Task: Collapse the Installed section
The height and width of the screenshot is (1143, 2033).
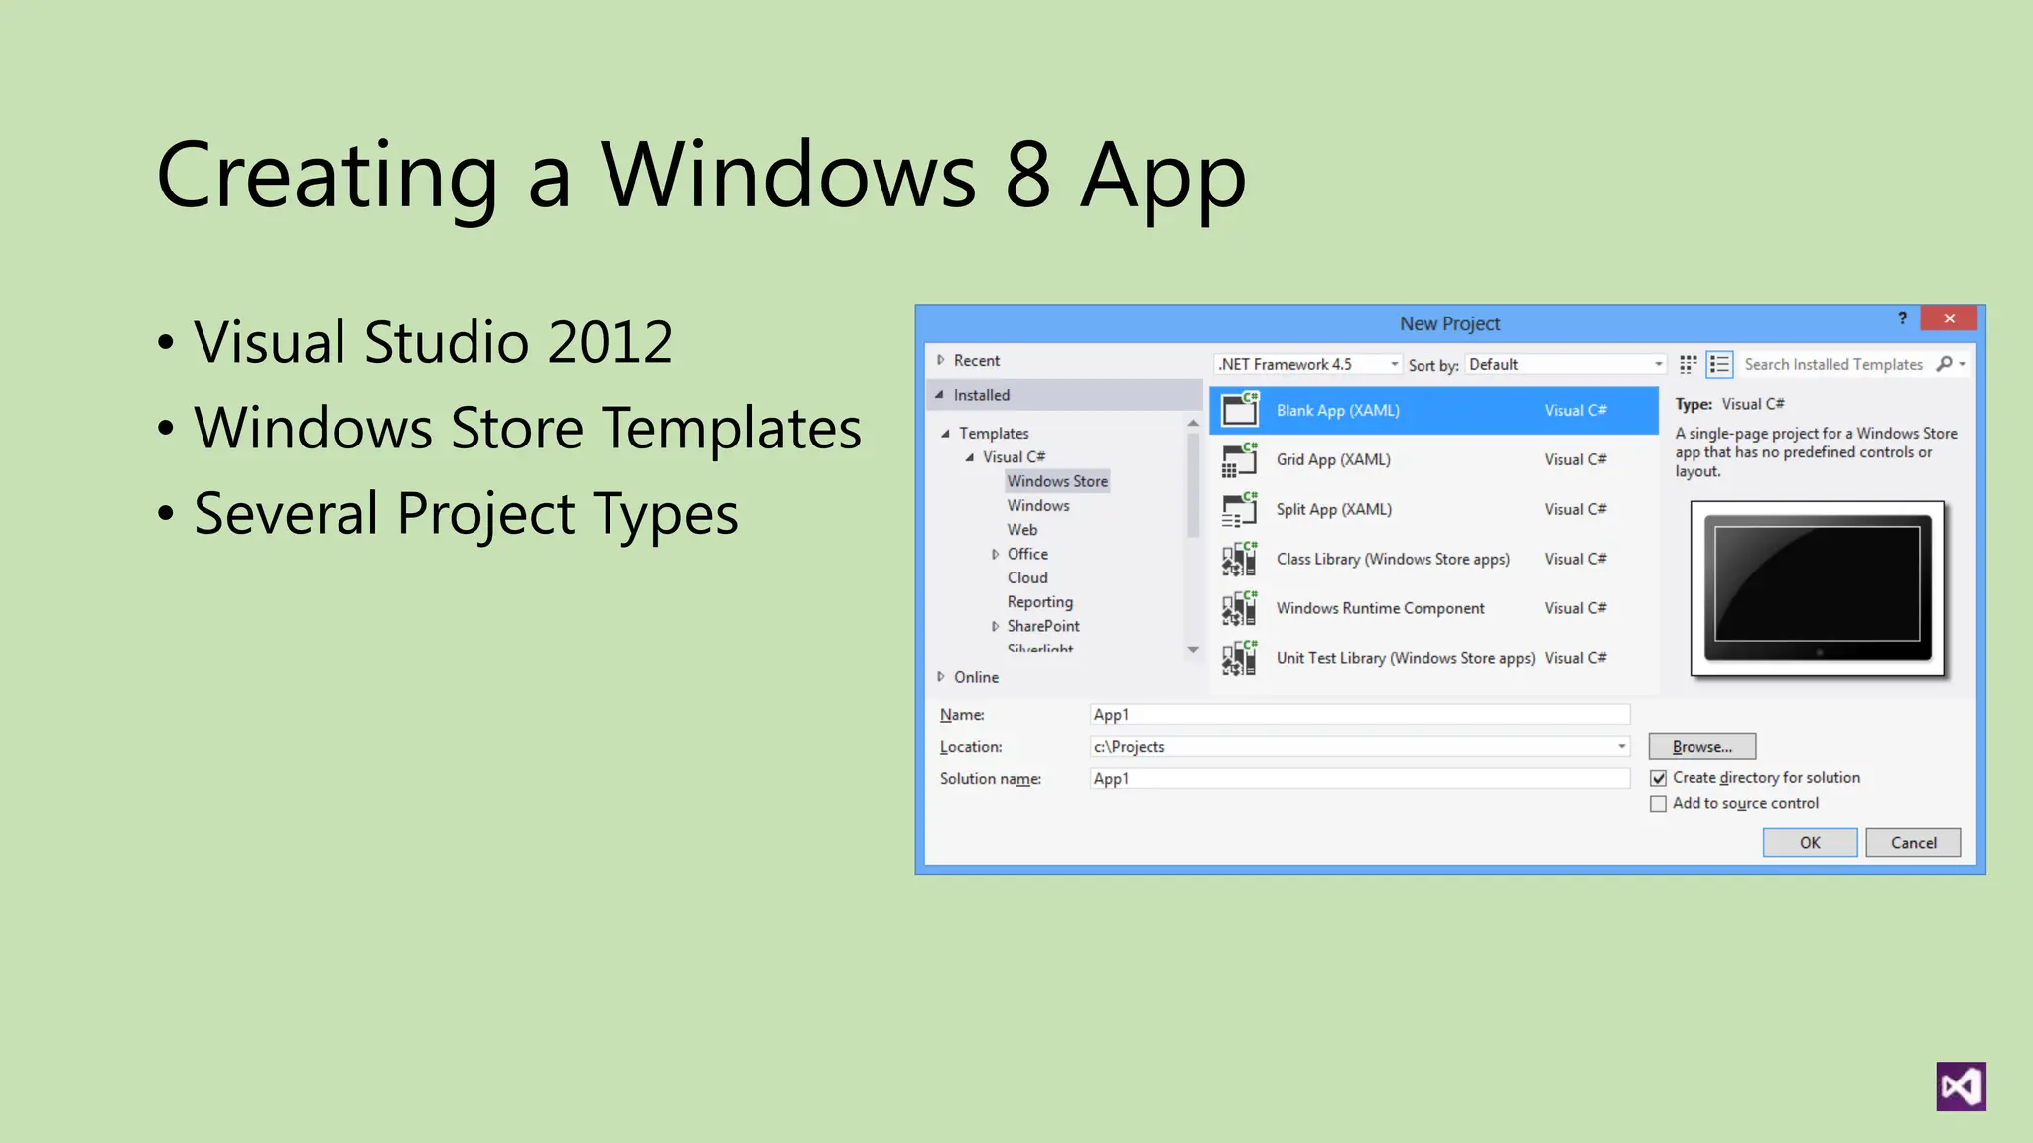Action: (x=939, y=394)
